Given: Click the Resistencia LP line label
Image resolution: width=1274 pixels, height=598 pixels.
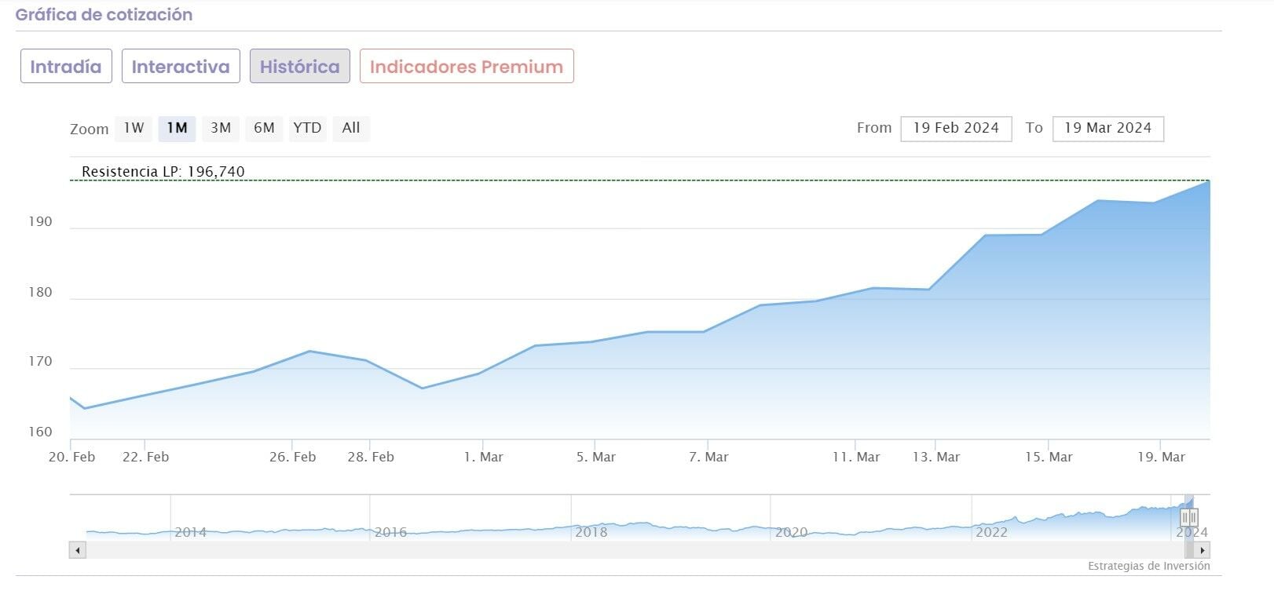Looking at the screenshot, I should (x=163, y=172).
